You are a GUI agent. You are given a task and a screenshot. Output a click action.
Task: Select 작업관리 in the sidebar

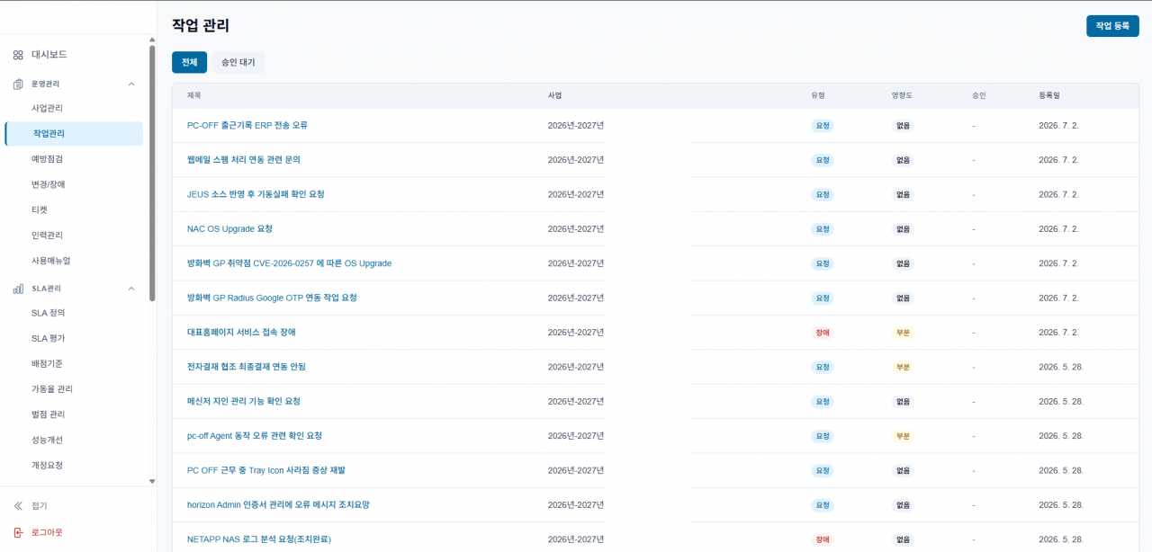(74, 133)
